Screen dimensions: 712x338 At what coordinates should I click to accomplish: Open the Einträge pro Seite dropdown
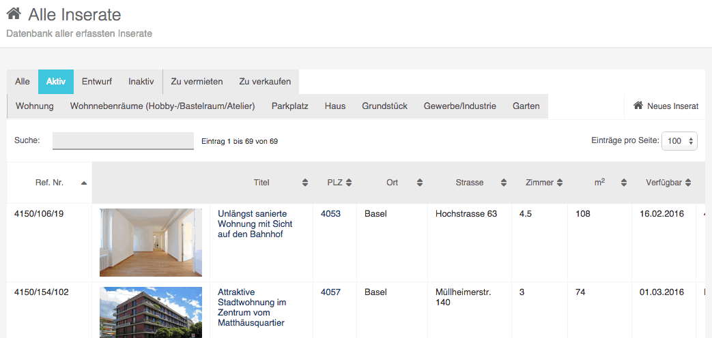click(679, 141)
